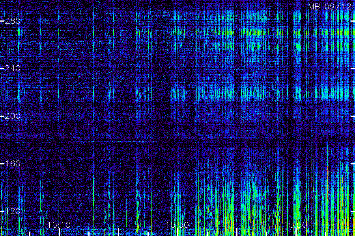Click the 240 frequency axis label
The height and width of the screenshot is (236, 355).
click(x=13, y=68)
